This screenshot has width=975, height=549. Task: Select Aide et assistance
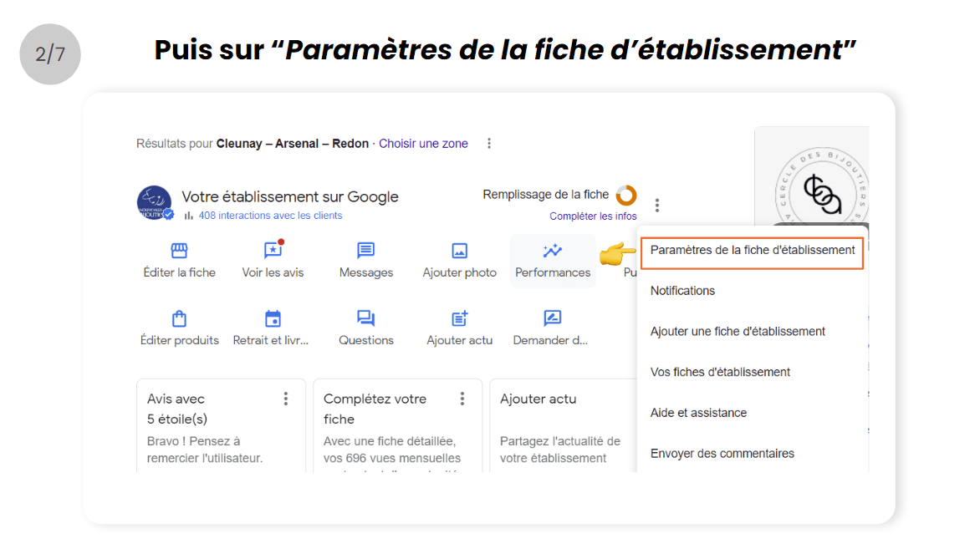(x=698, y=413)
